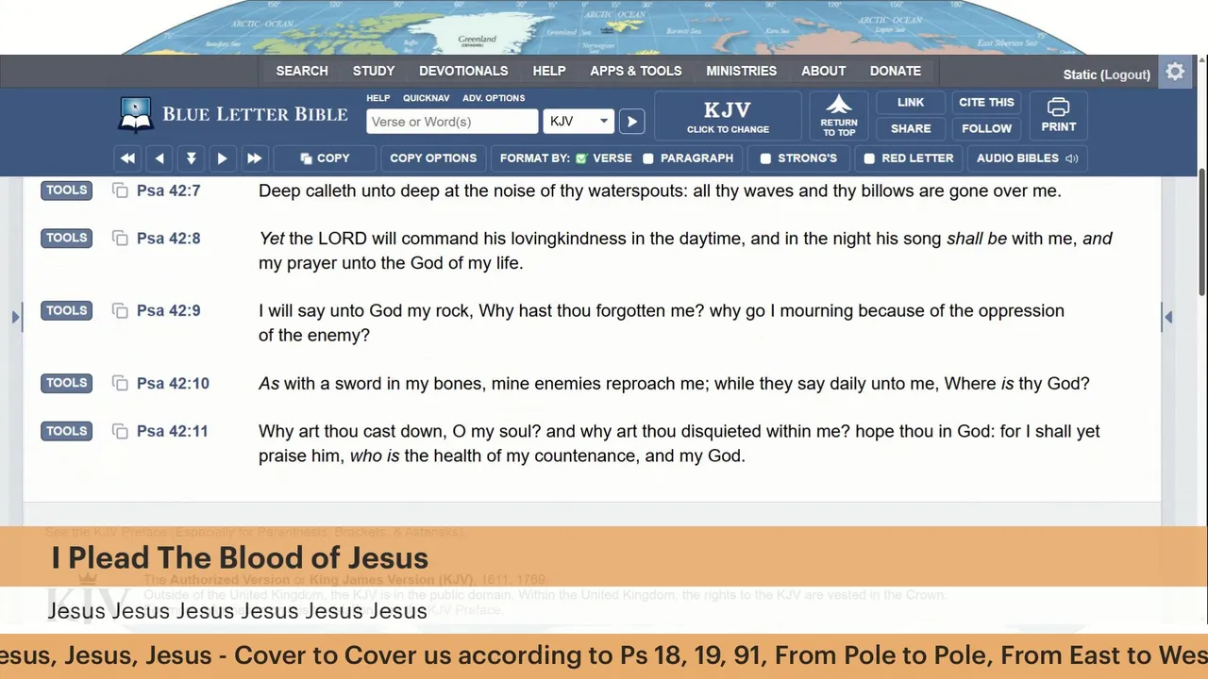Copy verse Psa 42:11 using its copy icon

click(120, 431)
